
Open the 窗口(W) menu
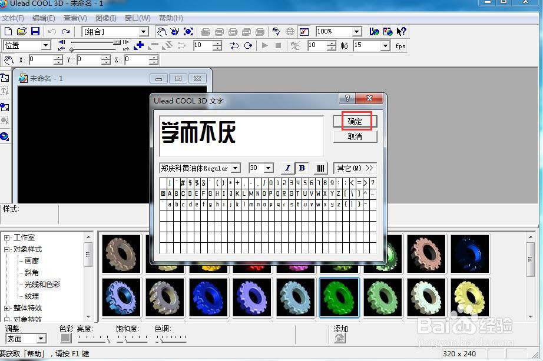coord(137,18)
